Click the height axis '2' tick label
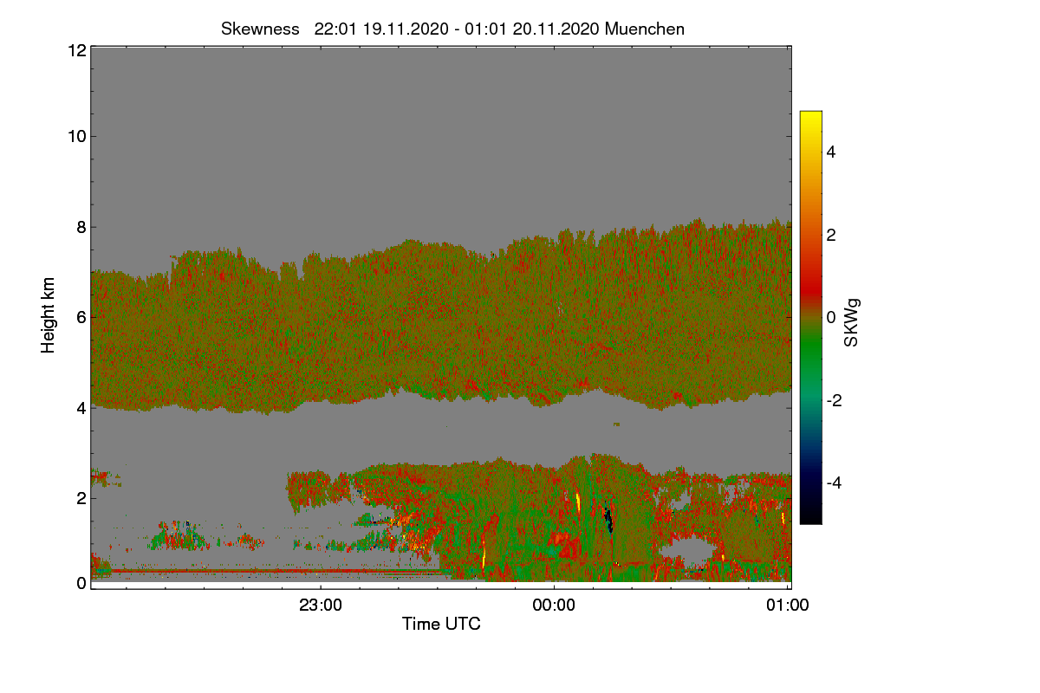Screen dimensions: 1040x693 pos(81,497)
